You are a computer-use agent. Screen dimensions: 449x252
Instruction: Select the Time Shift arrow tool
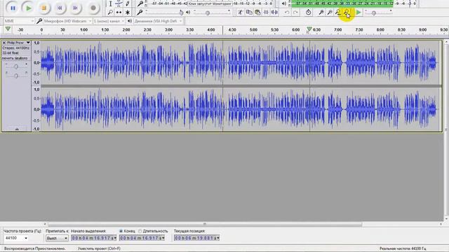pyautogui.click(x=119, y=13)
